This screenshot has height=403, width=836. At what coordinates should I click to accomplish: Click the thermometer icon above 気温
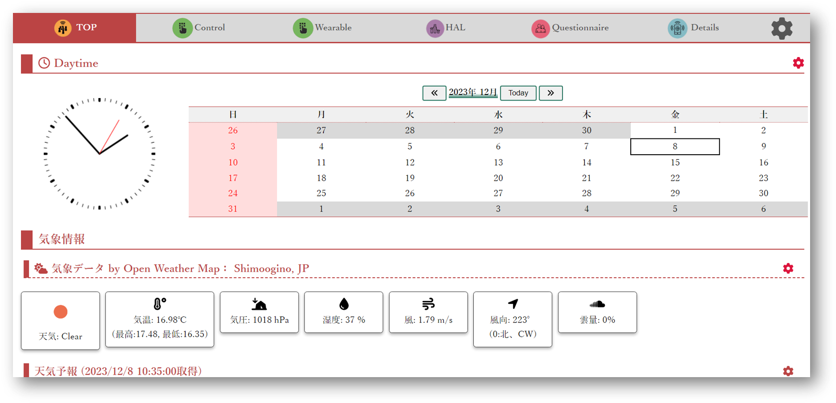(159, 304)
